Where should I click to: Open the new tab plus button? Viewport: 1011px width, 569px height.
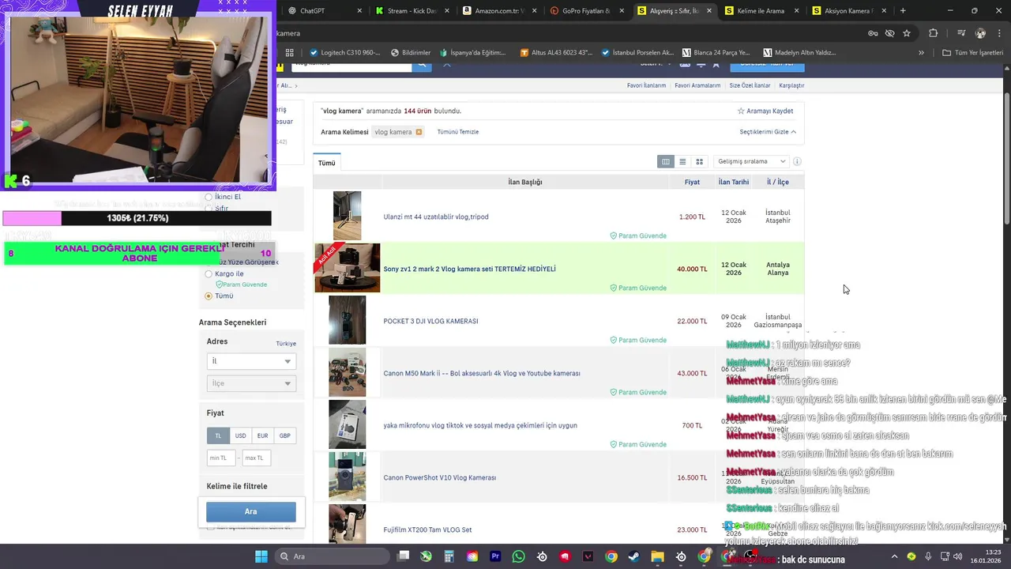pyautogui.click(x=903, y=11)
